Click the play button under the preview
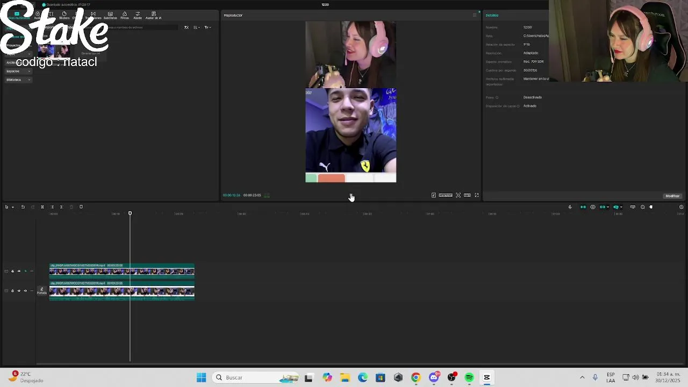Screen dimensions: 688x387 [x=351, y=196]
